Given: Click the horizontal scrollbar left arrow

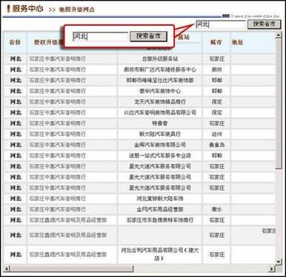Looking at the screenshot, I should [7, 268].
